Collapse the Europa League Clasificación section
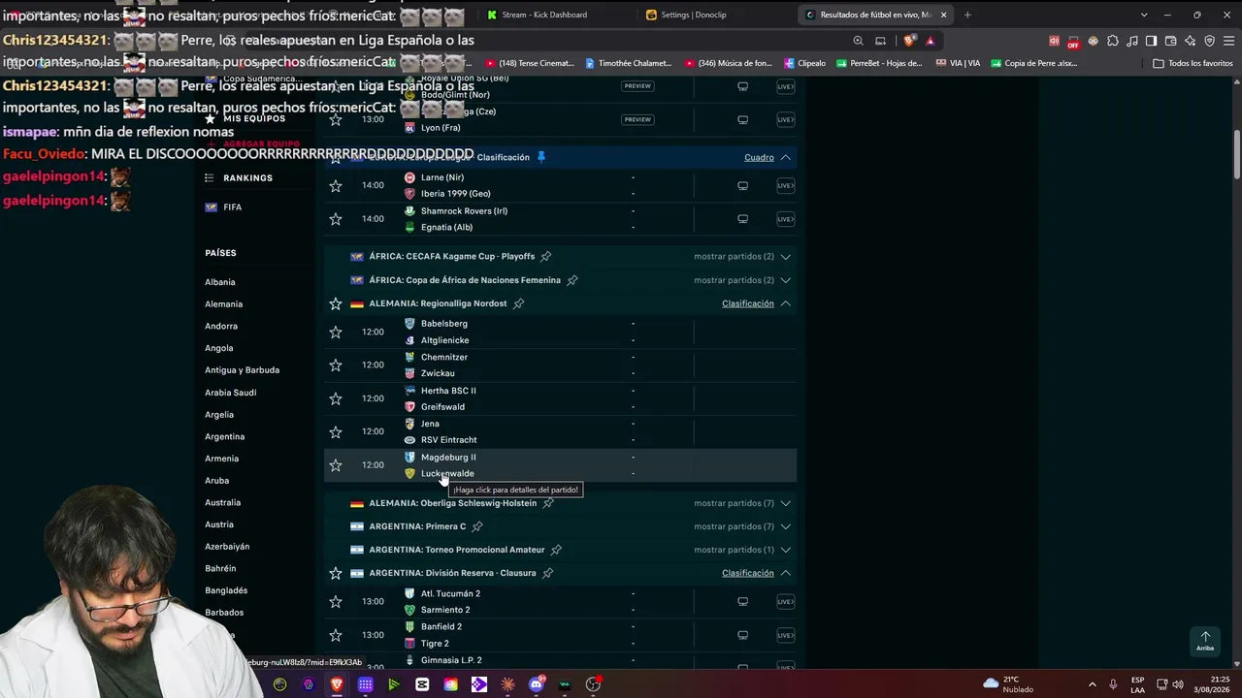1242x698 pixels. coord(786,157)
